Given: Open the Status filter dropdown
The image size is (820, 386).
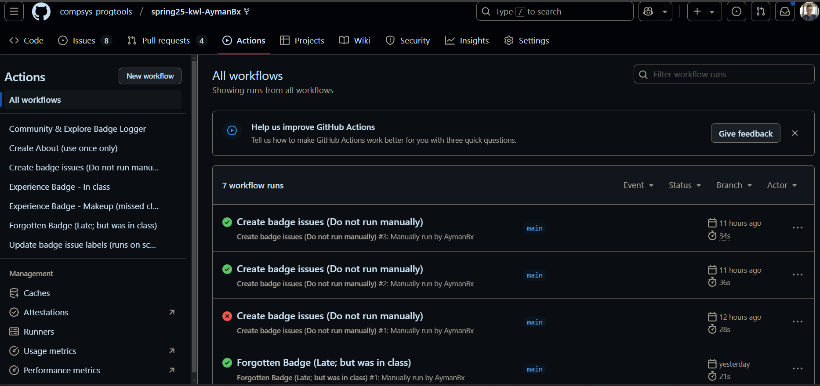Looking at the screenshot, I should [685, 185].
